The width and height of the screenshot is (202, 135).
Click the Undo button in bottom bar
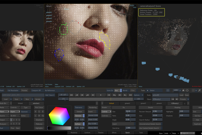tap(166, 133)
